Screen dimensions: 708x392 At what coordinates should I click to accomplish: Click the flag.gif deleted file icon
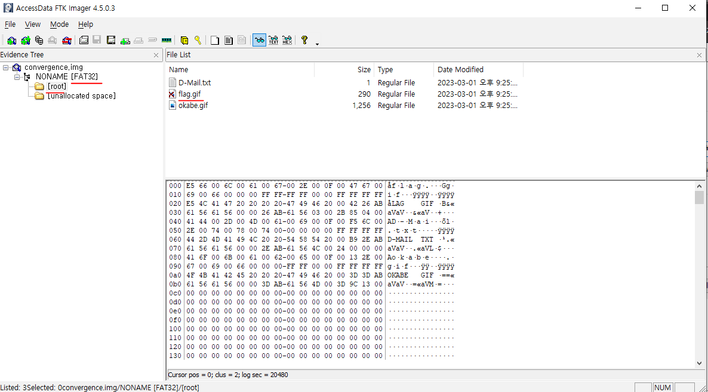[x=172, y=94]
